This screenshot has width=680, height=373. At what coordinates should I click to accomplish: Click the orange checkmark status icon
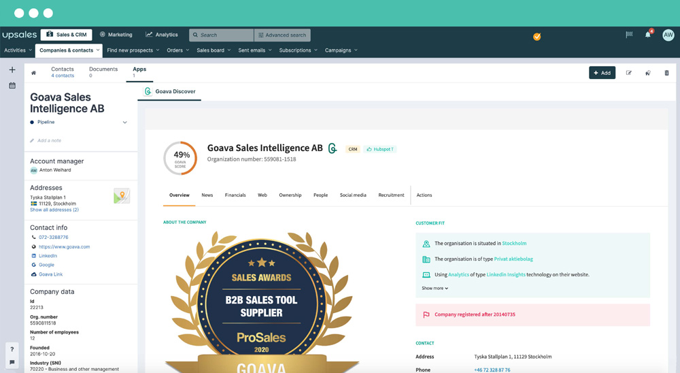[x=537, y=37]
